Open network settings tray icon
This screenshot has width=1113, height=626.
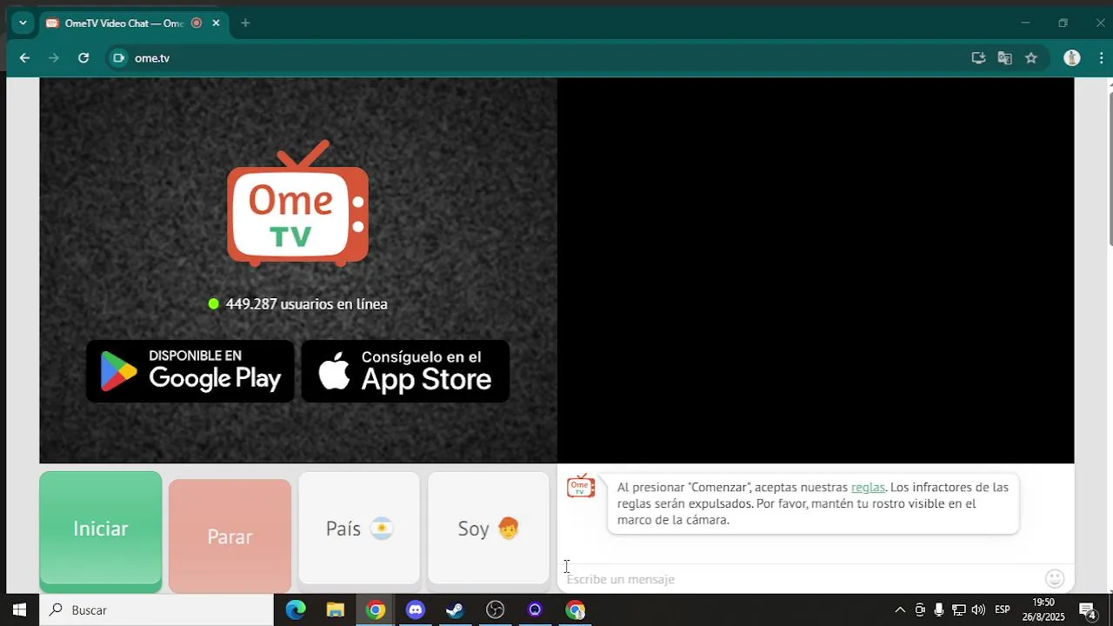[959, 610]
